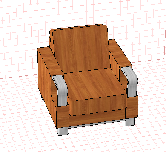Click the right wooden armrest top
The height and width of the screenshot is (152, 166).
click(x=120, y=53)
